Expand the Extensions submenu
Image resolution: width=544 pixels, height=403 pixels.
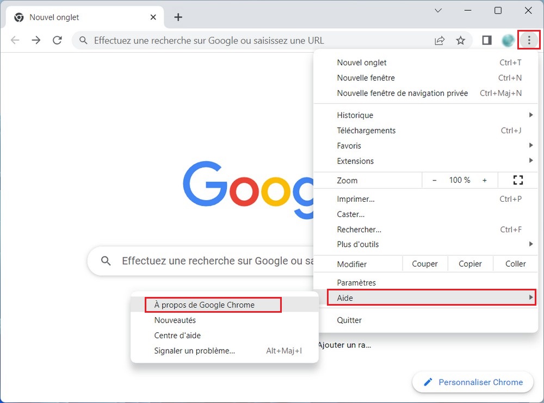point(426,161)
